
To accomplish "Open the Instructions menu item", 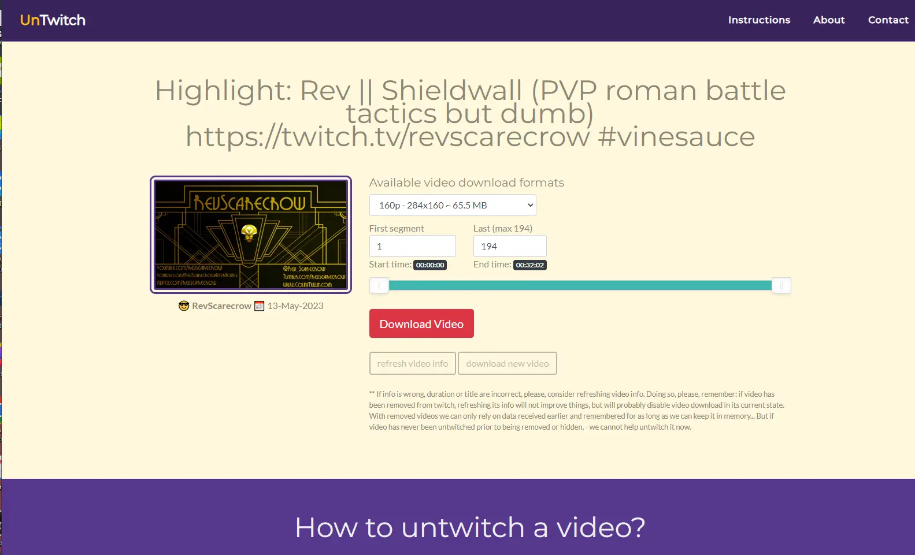I will pyautogui.click(x=759, y=20).
